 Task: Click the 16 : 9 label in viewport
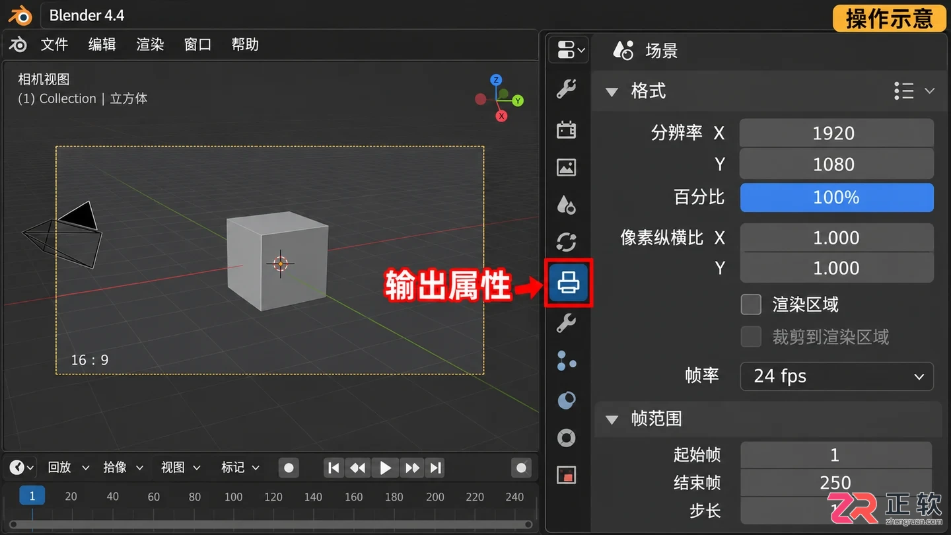click(x=90, y=360)
